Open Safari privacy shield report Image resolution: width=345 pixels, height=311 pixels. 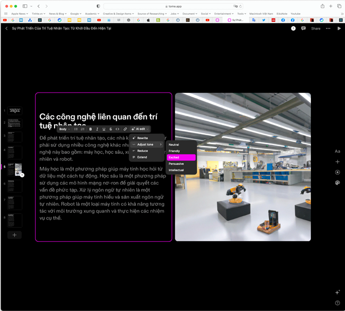pyautogui.click(x=98, y=6)
